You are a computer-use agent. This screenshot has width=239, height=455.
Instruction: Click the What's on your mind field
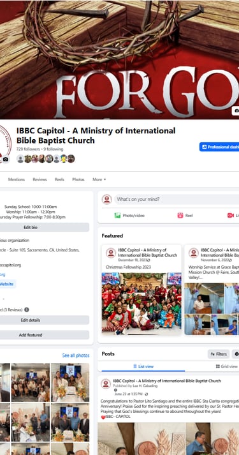click(177, 199)
